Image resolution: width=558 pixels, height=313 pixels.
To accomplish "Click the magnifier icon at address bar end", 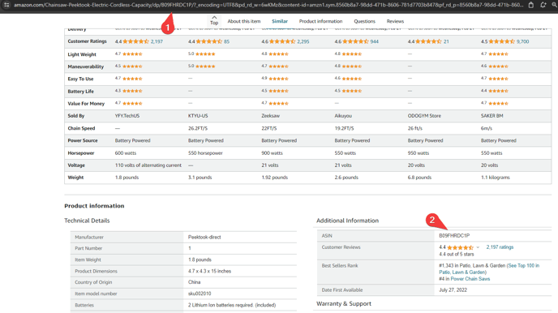I will (x=555, y=5).
